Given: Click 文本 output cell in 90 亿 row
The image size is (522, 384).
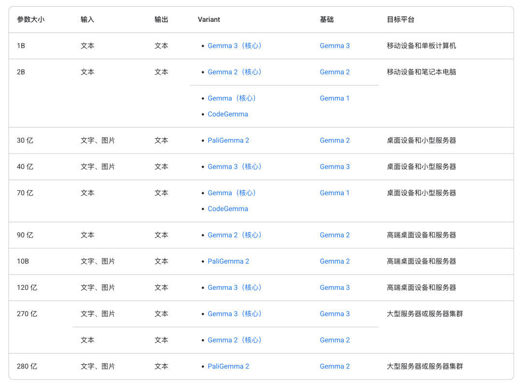Looking at the screenshot, I should pos(161,235).
